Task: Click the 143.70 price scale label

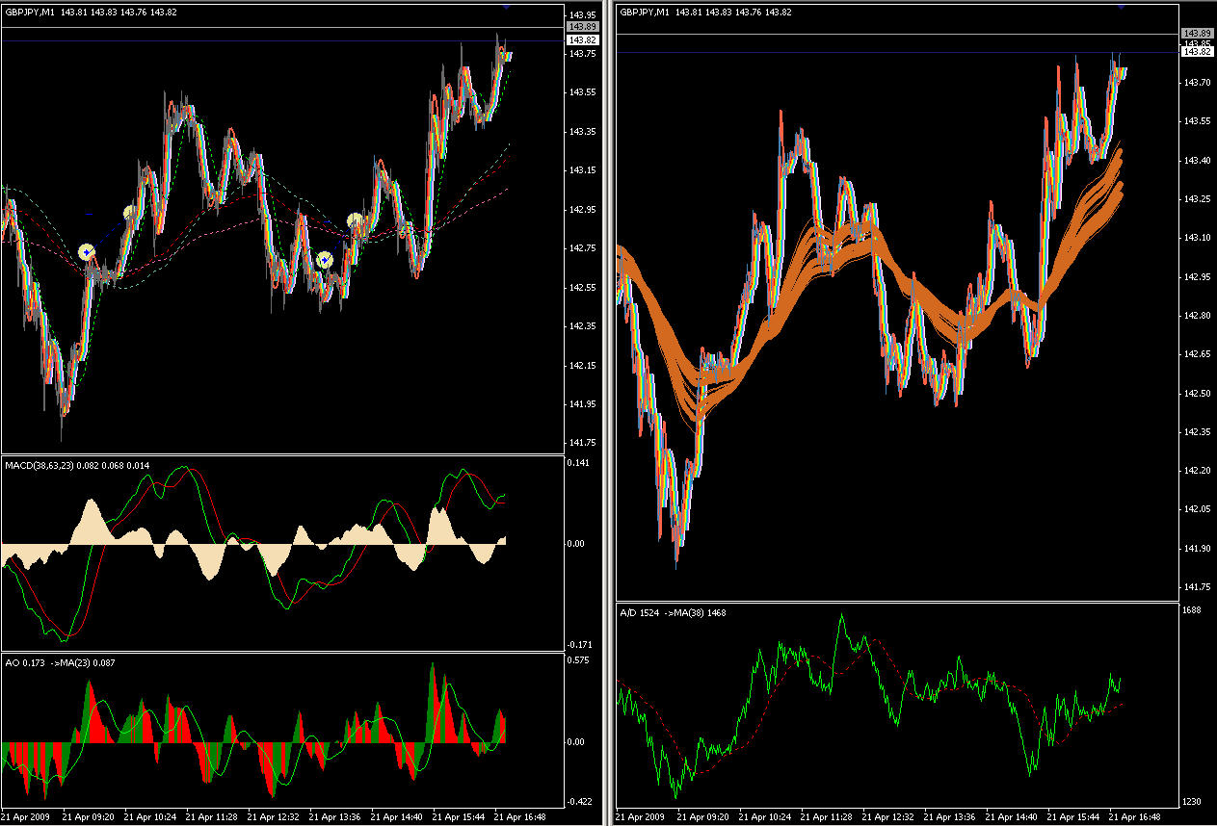Action: (x=1197, y=83)
